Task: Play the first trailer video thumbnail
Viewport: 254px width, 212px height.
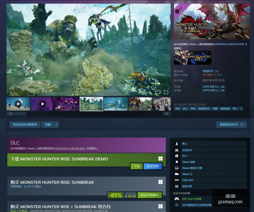Action: coord(18,104)
